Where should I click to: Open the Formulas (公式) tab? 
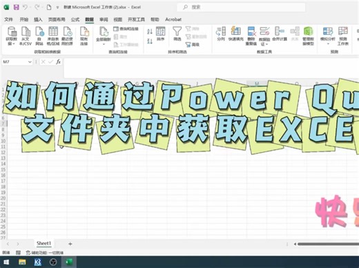tap(75, 19)
